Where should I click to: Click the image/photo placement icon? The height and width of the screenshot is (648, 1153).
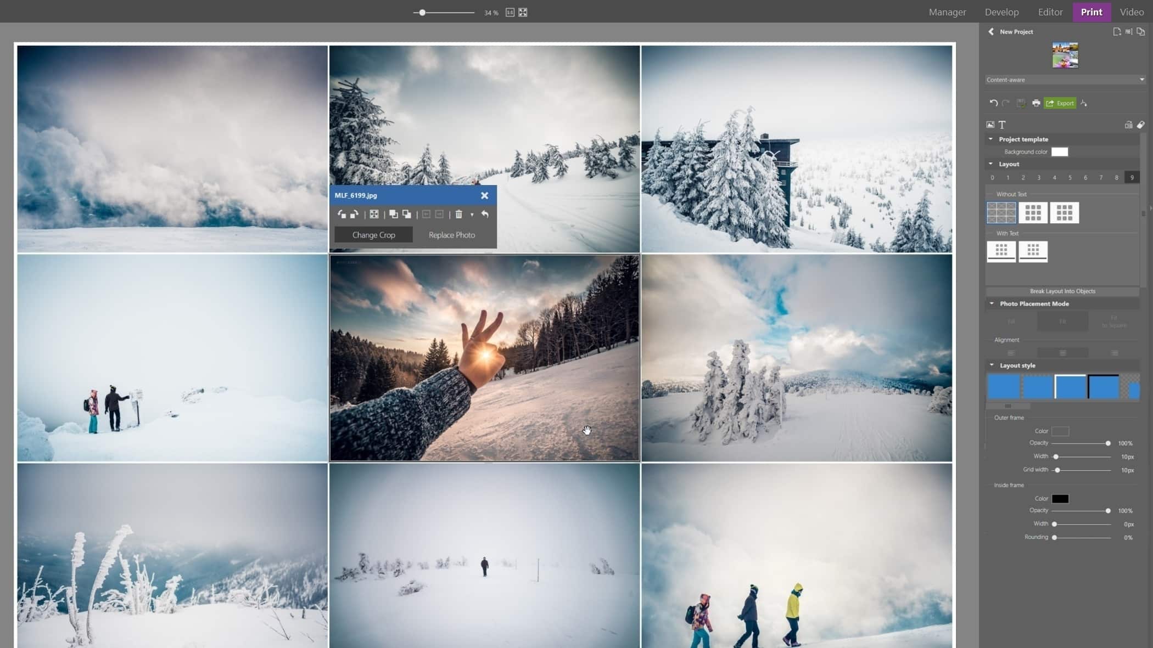tap(990, 125)
